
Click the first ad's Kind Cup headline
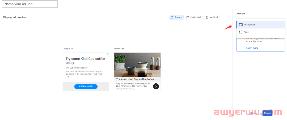85,61
